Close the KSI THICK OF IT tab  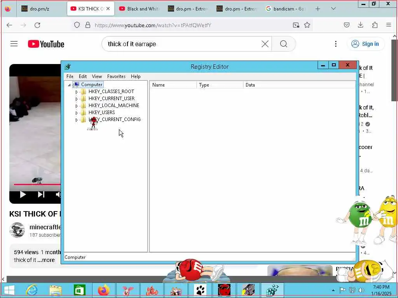tap(108, 9)
